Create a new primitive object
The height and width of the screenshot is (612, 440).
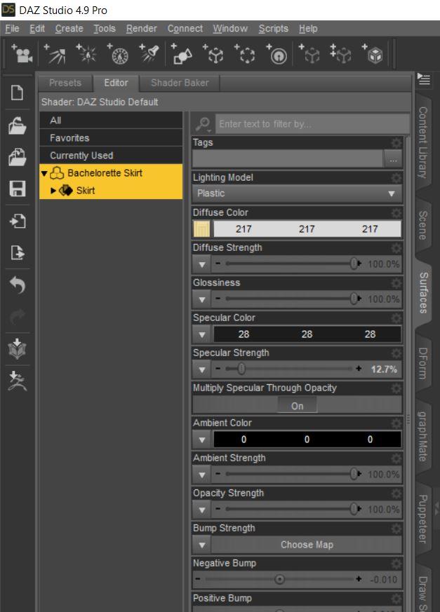(182, 54)
